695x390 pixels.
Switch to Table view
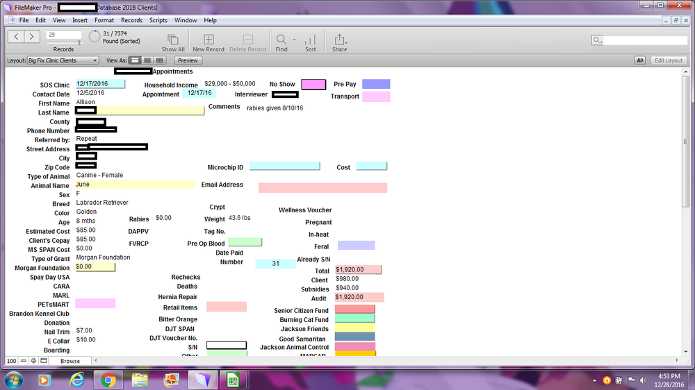pos(159,60)
